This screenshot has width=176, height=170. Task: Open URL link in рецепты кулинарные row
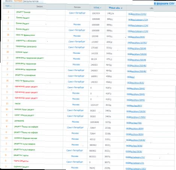pyautogui.click(x=131, y=77)
